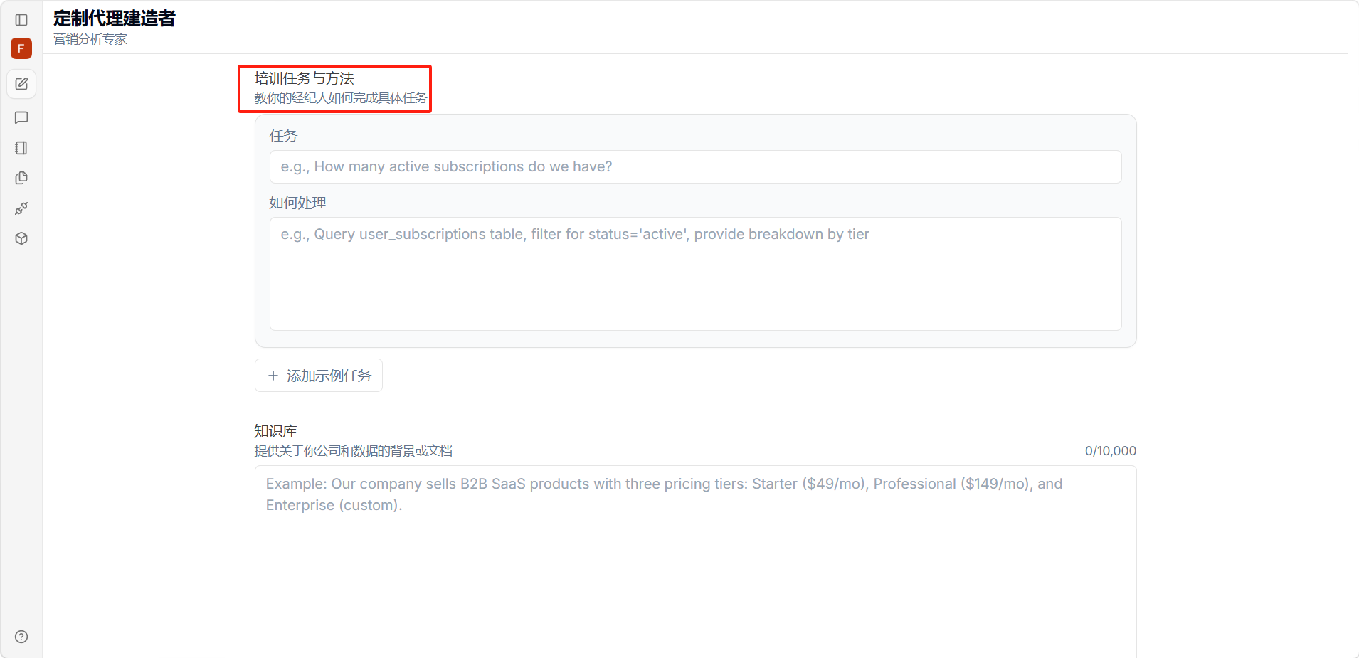Open the notebook icon in sidebar
Image resolution: width=1359 pixels, height=658 pixels.
coord(21,148)
